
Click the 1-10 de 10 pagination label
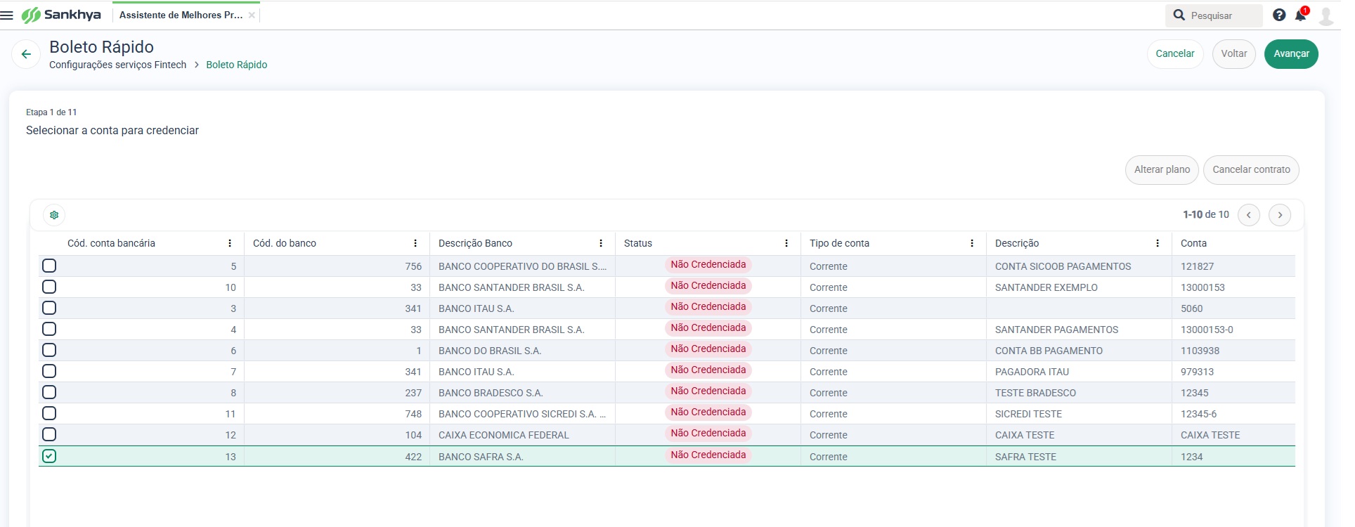click(1206, 215)
